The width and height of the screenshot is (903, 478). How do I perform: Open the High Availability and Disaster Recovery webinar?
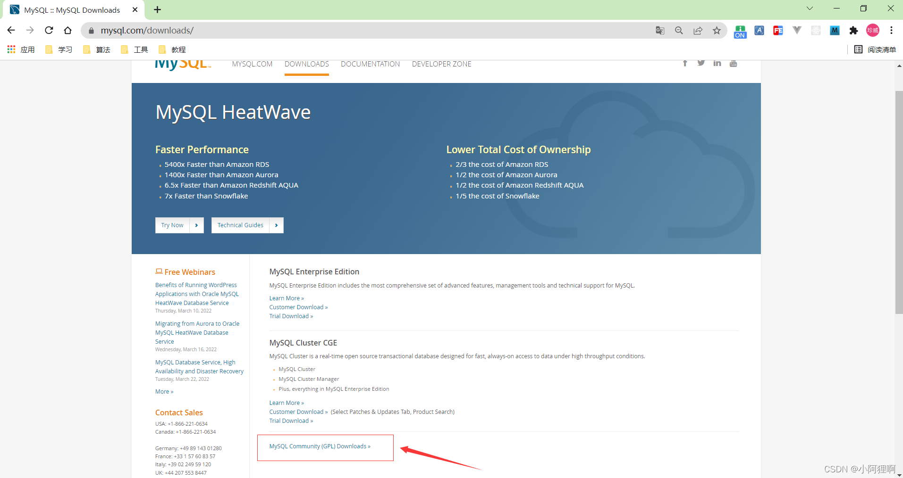(x=200, y=367)
